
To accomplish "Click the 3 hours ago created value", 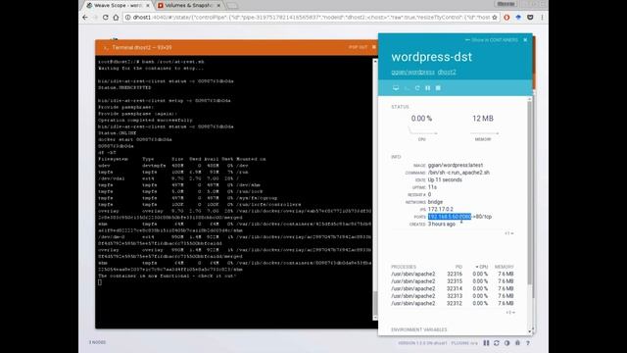I will pyautogui.click(x=442, y=225).
